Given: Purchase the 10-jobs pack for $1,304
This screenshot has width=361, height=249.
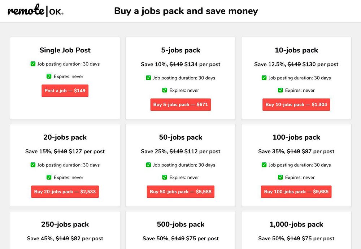Looking at the screenshot, I should point(296,105).
